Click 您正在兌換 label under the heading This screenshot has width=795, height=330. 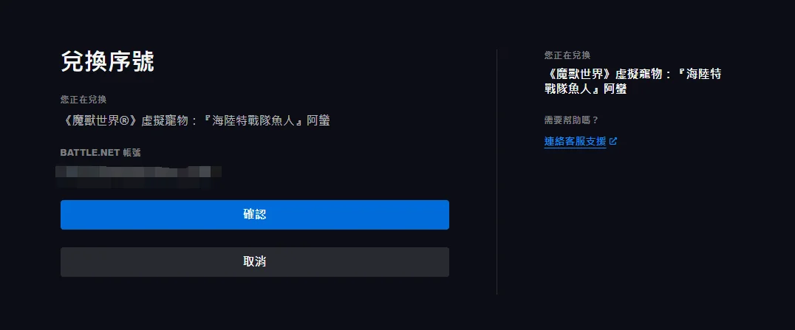pyautogui.click(x=83, y=100)
